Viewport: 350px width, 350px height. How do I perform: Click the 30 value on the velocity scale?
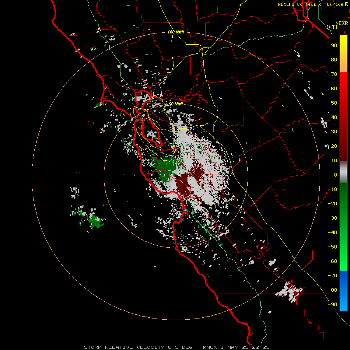(334, 132)
